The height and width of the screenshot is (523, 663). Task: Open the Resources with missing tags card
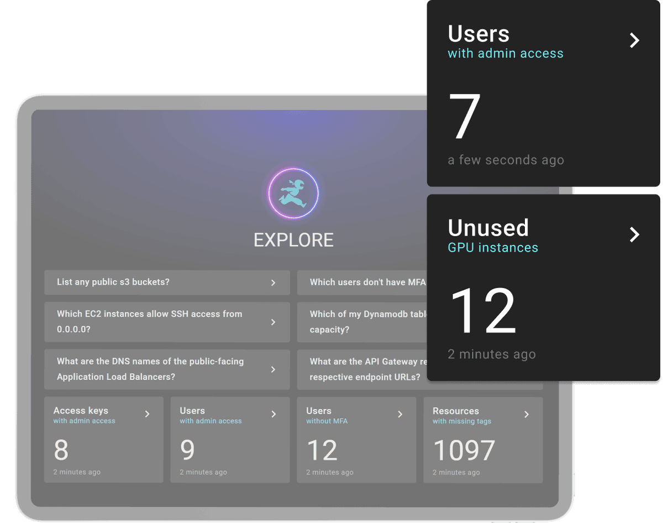click(483, 440)
